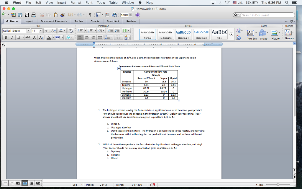Open the font name dropdown for Calibri
302x189 pixels.
pos(28,30)
